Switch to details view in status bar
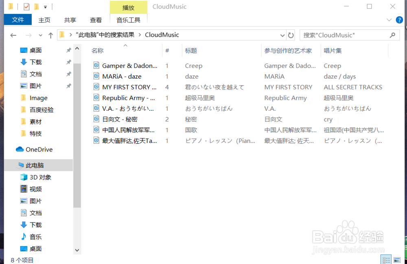This screenshot has width=407, height=264. [386, 260]
